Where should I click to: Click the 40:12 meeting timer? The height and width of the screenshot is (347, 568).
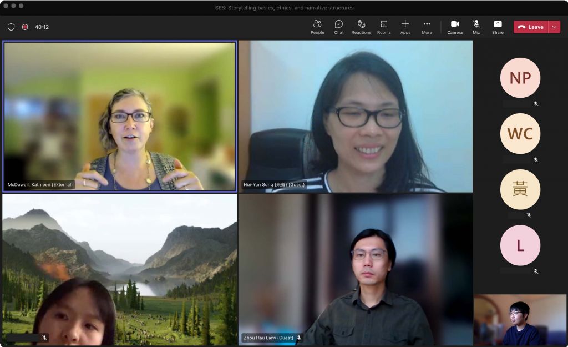(x=42, y=27)
